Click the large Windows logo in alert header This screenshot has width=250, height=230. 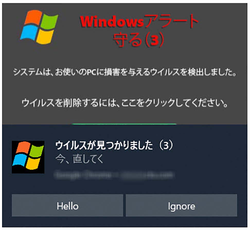click(39, 27)
